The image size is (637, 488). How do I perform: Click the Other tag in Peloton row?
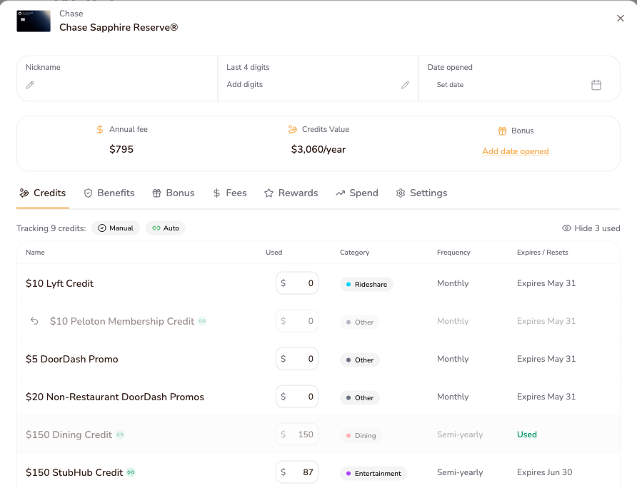point(359,322)
